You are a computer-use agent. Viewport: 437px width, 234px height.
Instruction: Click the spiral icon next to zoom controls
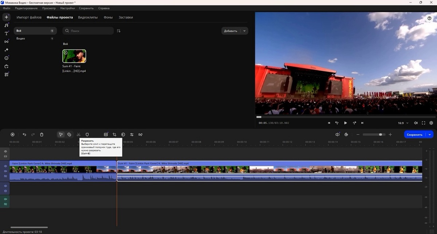click(346, 134)
